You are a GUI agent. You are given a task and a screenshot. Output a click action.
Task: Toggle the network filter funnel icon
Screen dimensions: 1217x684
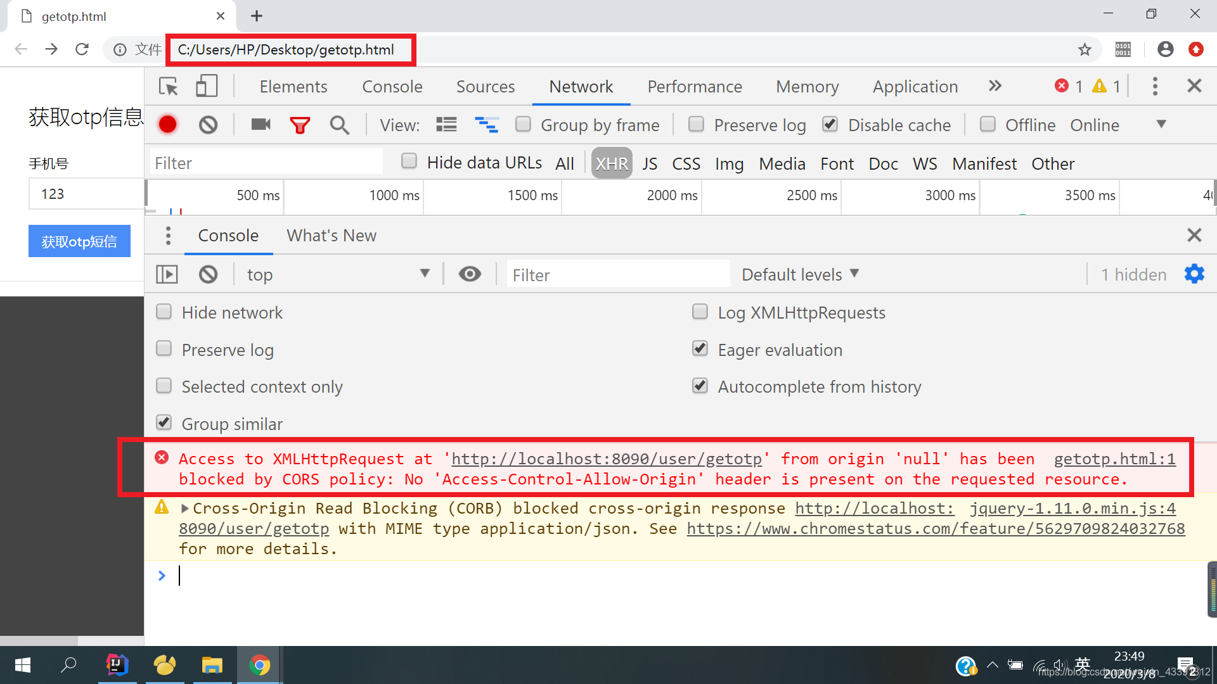300,125
